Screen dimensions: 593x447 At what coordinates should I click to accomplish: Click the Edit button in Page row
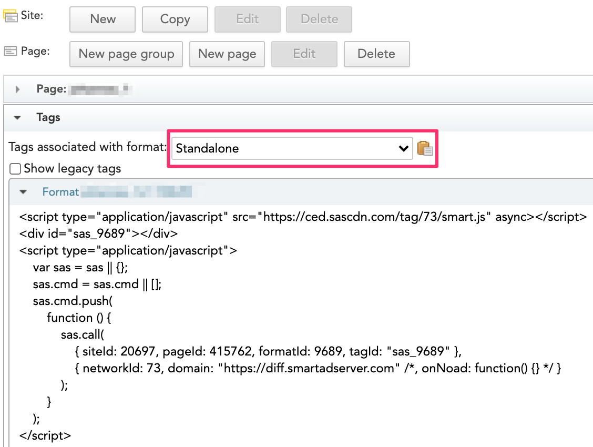[304, 54]
